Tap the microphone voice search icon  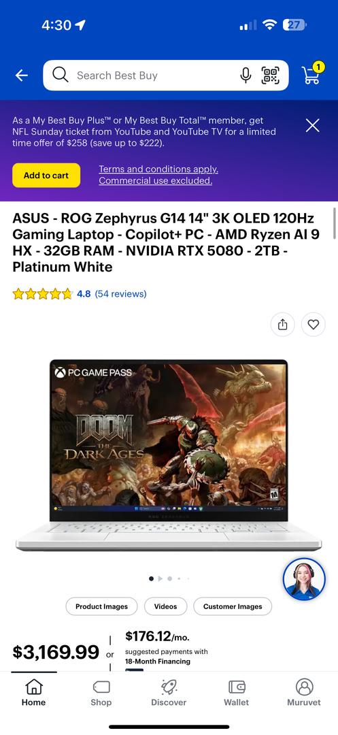(x=246, y=75)
